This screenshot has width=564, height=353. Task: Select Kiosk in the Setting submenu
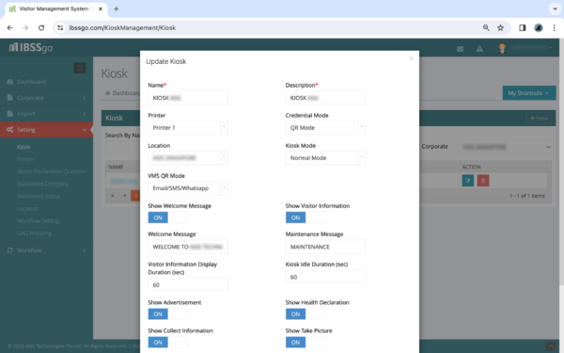point(23,147)
